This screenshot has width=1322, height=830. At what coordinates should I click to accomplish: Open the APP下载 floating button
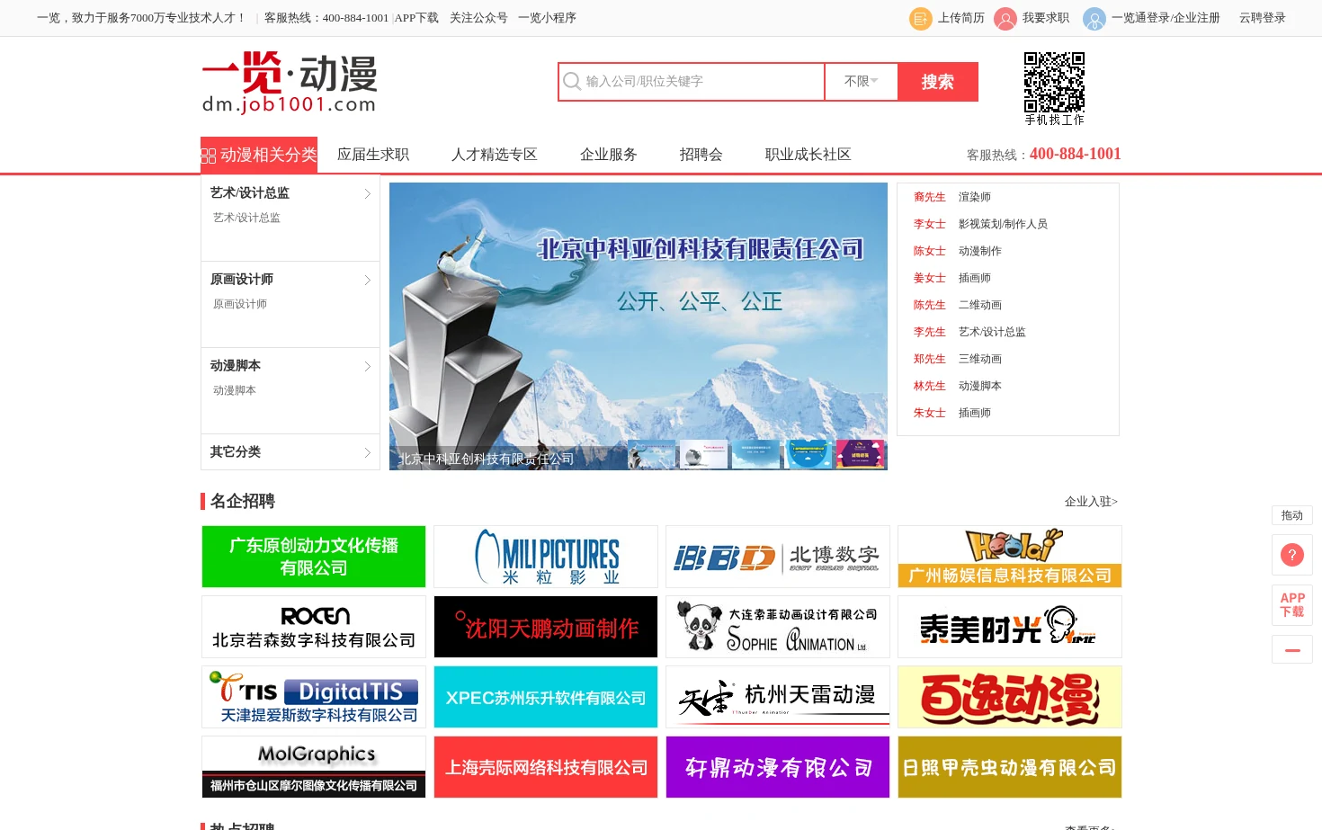point(1292,605)
